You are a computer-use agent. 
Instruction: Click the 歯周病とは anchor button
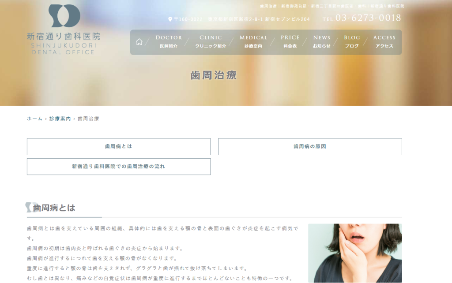click(x=118, y=146)
